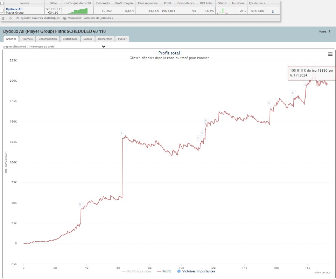Tick the checkbox for Dydoux All row
This screenshot has height=279, width=336.
2,10
